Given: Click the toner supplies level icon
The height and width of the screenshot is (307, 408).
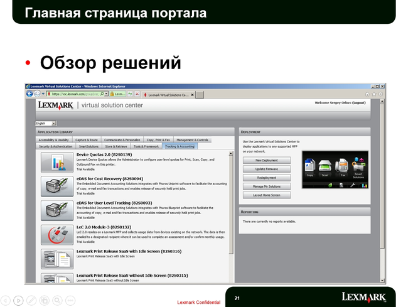Looking at the screenshot, I should pos(364,185).
